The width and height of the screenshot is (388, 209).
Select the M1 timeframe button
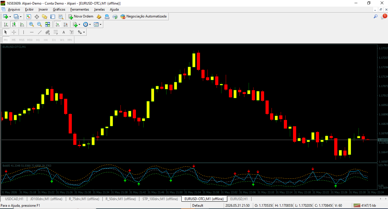pos(6,40)
